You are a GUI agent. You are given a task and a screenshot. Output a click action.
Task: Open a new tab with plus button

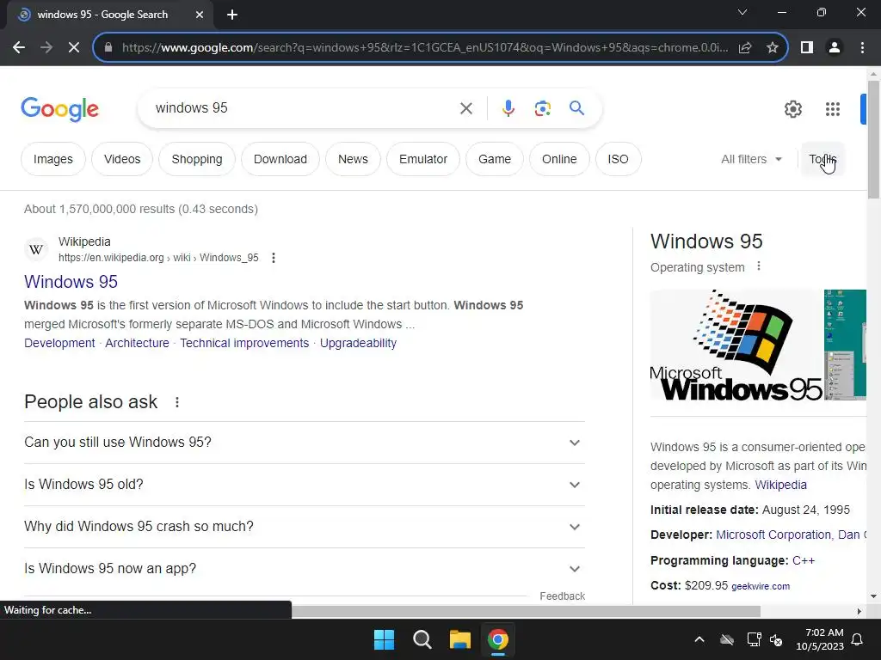click(232, 15)
